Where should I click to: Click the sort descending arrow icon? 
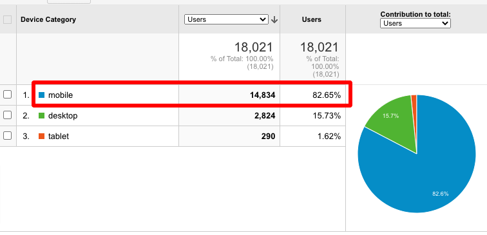pos(274,20)
